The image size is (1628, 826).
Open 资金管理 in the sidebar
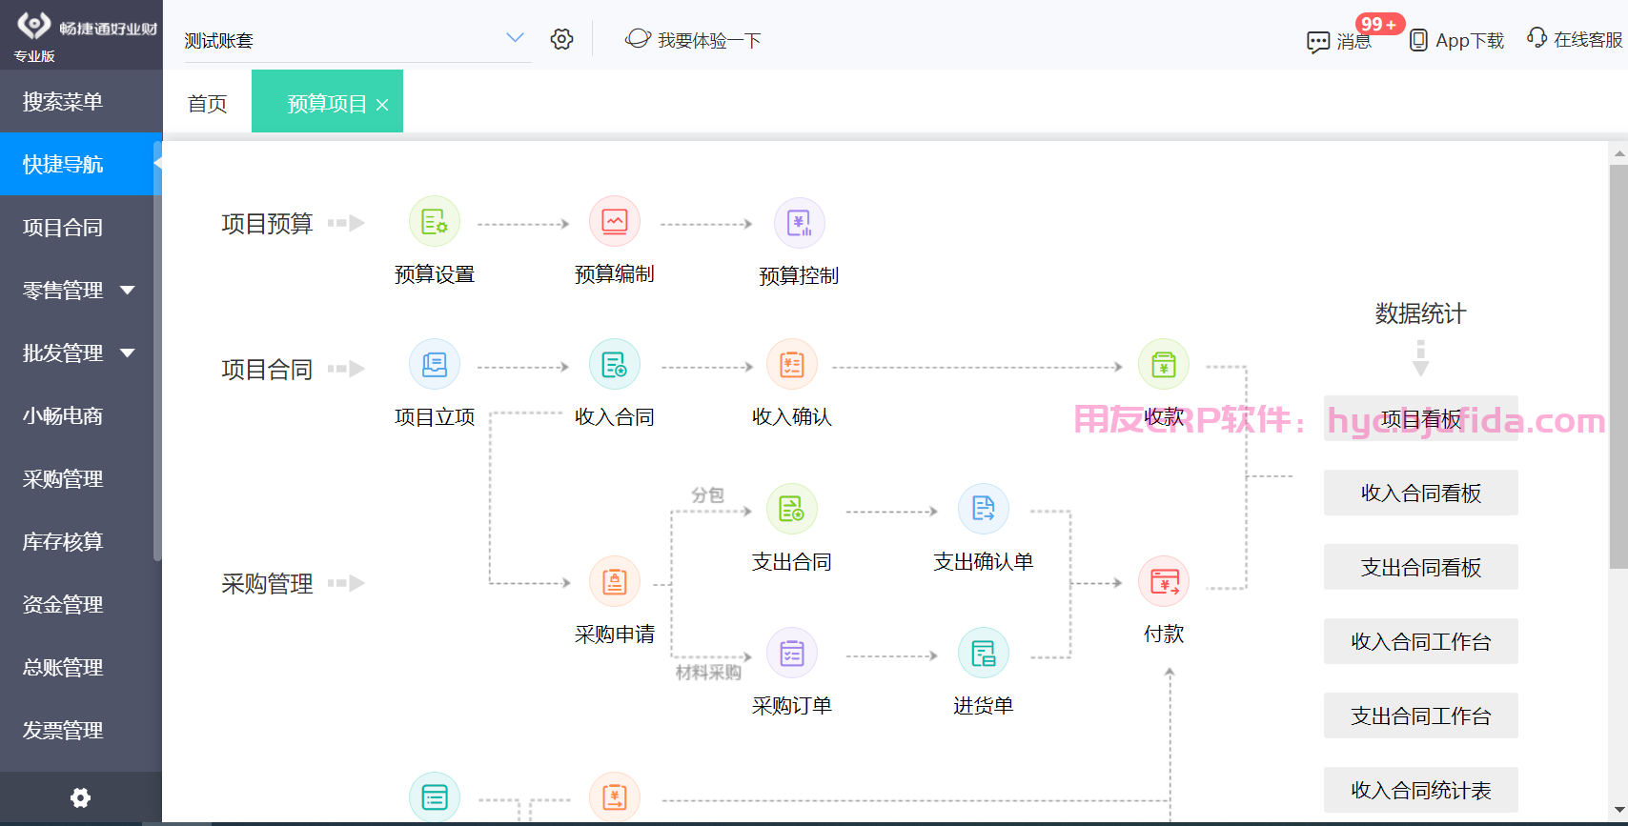coord(81,604)
